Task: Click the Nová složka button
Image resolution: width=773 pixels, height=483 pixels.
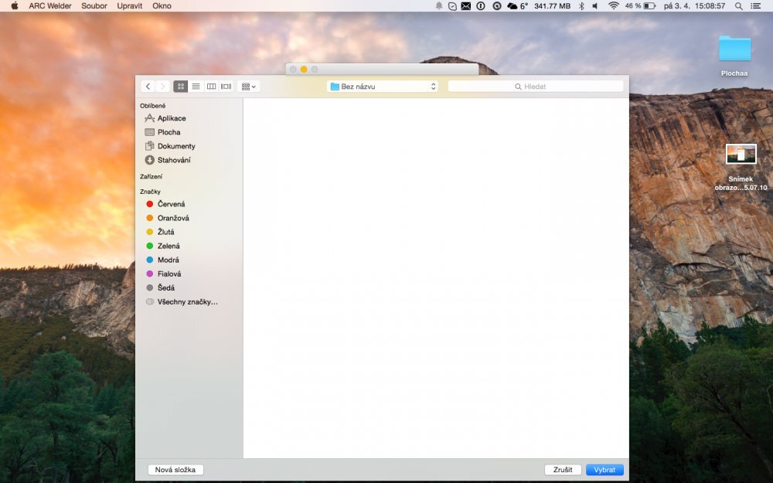Action: point(175,470)
